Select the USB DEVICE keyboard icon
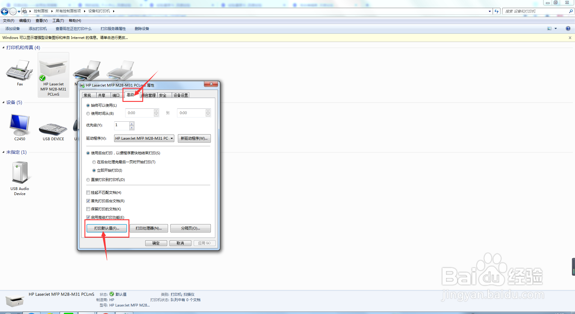The image size is (575, 314). tap(53, 129)
